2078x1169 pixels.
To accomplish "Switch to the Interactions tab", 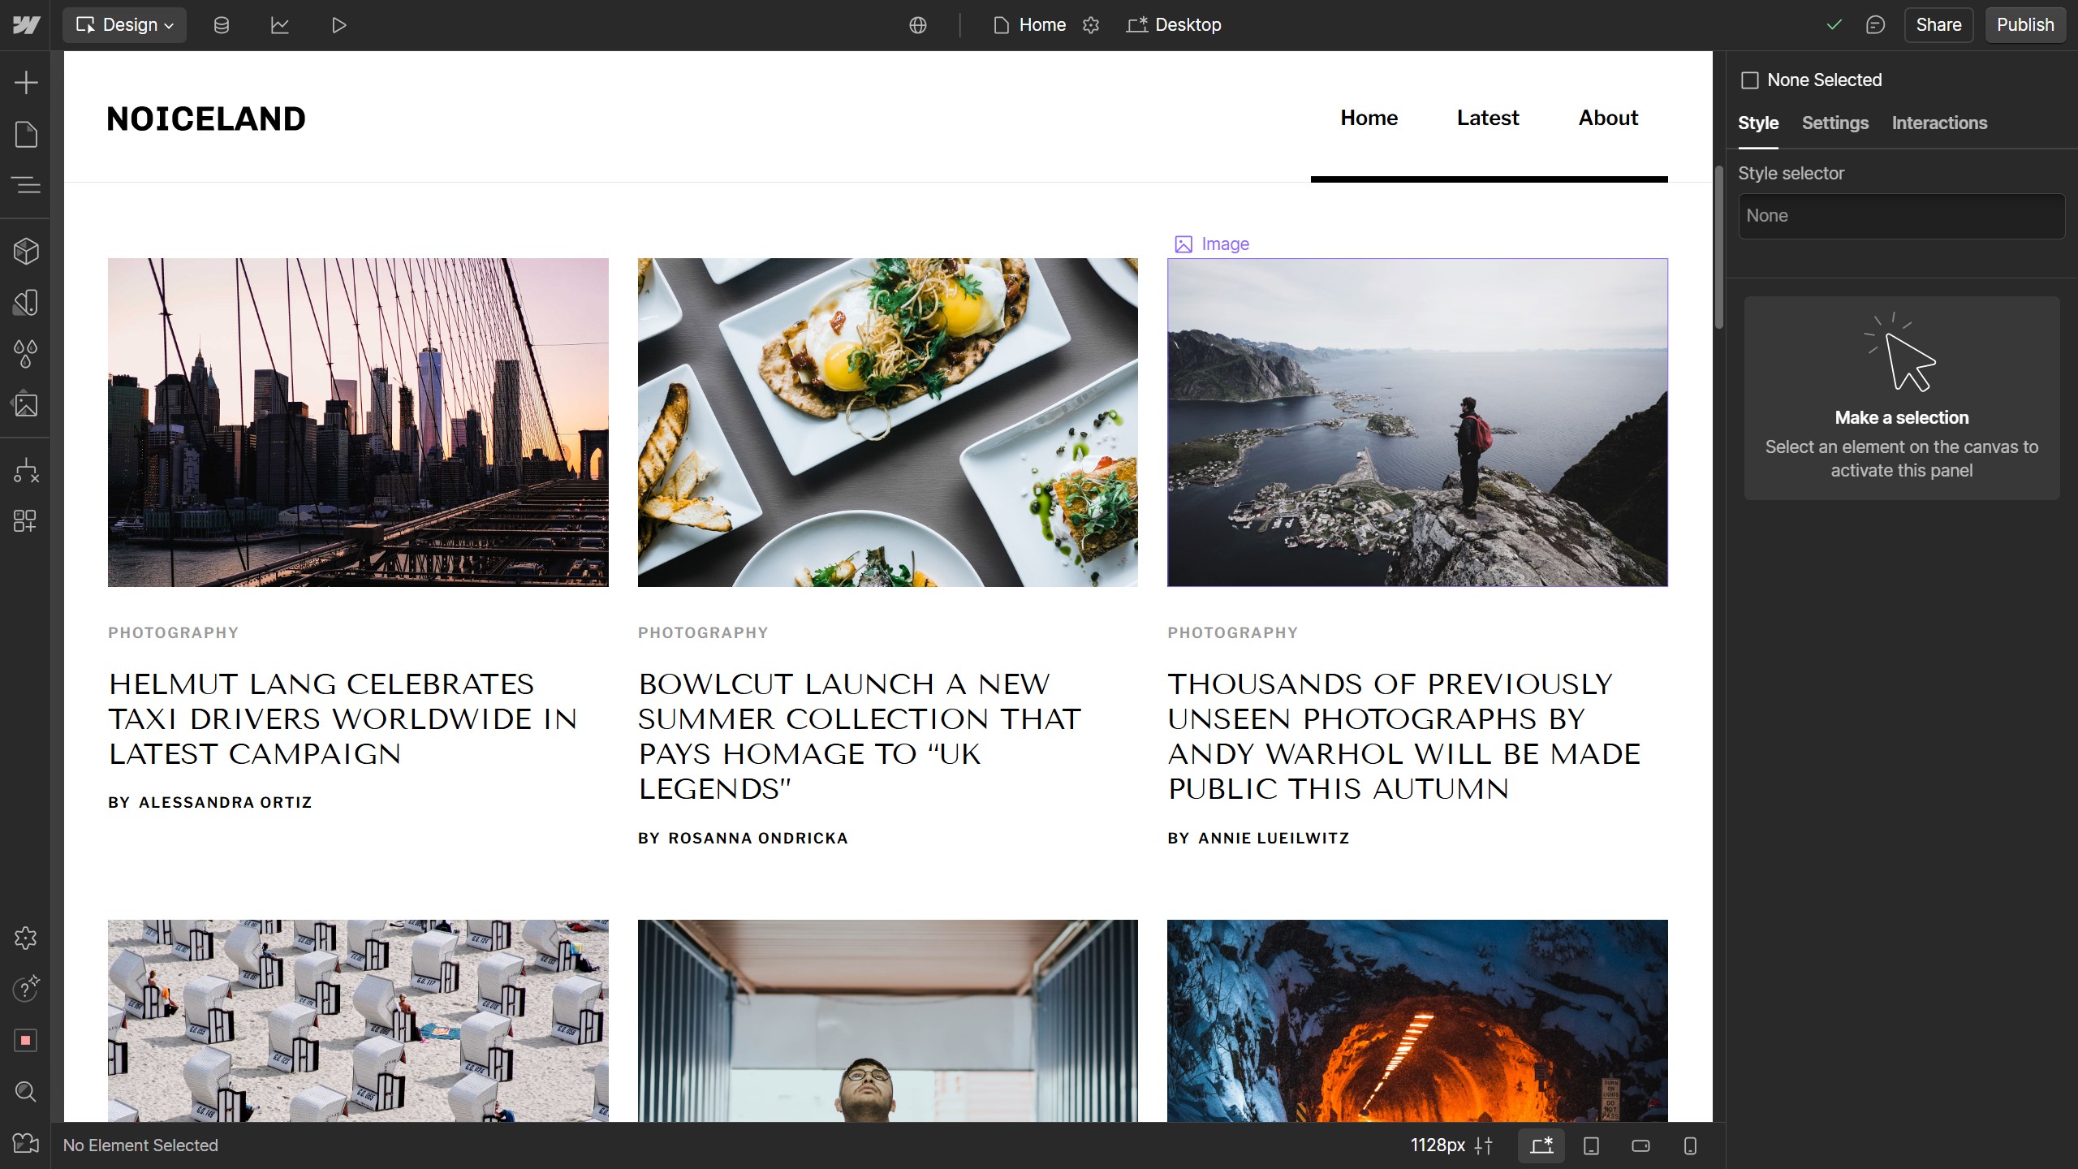I will [x=1939, y=123].
